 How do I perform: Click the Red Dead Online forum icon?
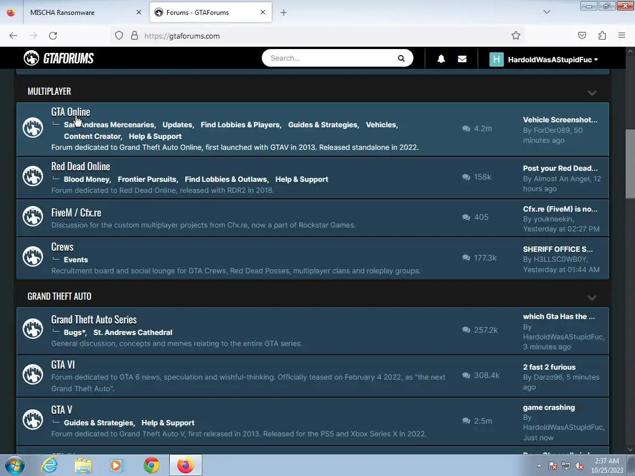click(33, 176)
